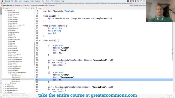Open the Version Control tool window label
Screen dimensions: 175x98
tap(16, 95)
